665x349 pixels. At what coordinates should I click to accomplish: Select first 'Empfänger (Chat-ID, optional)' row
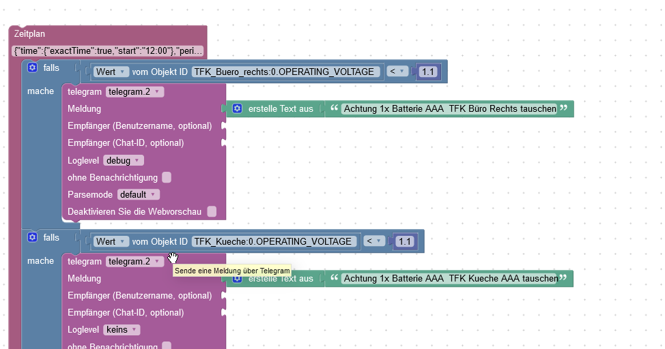(126, 142)
